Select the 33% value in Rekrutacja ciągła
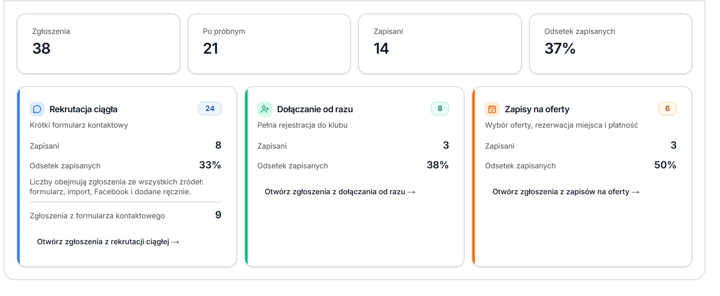This screenshot has height=296, width=720. click(210, 165)
